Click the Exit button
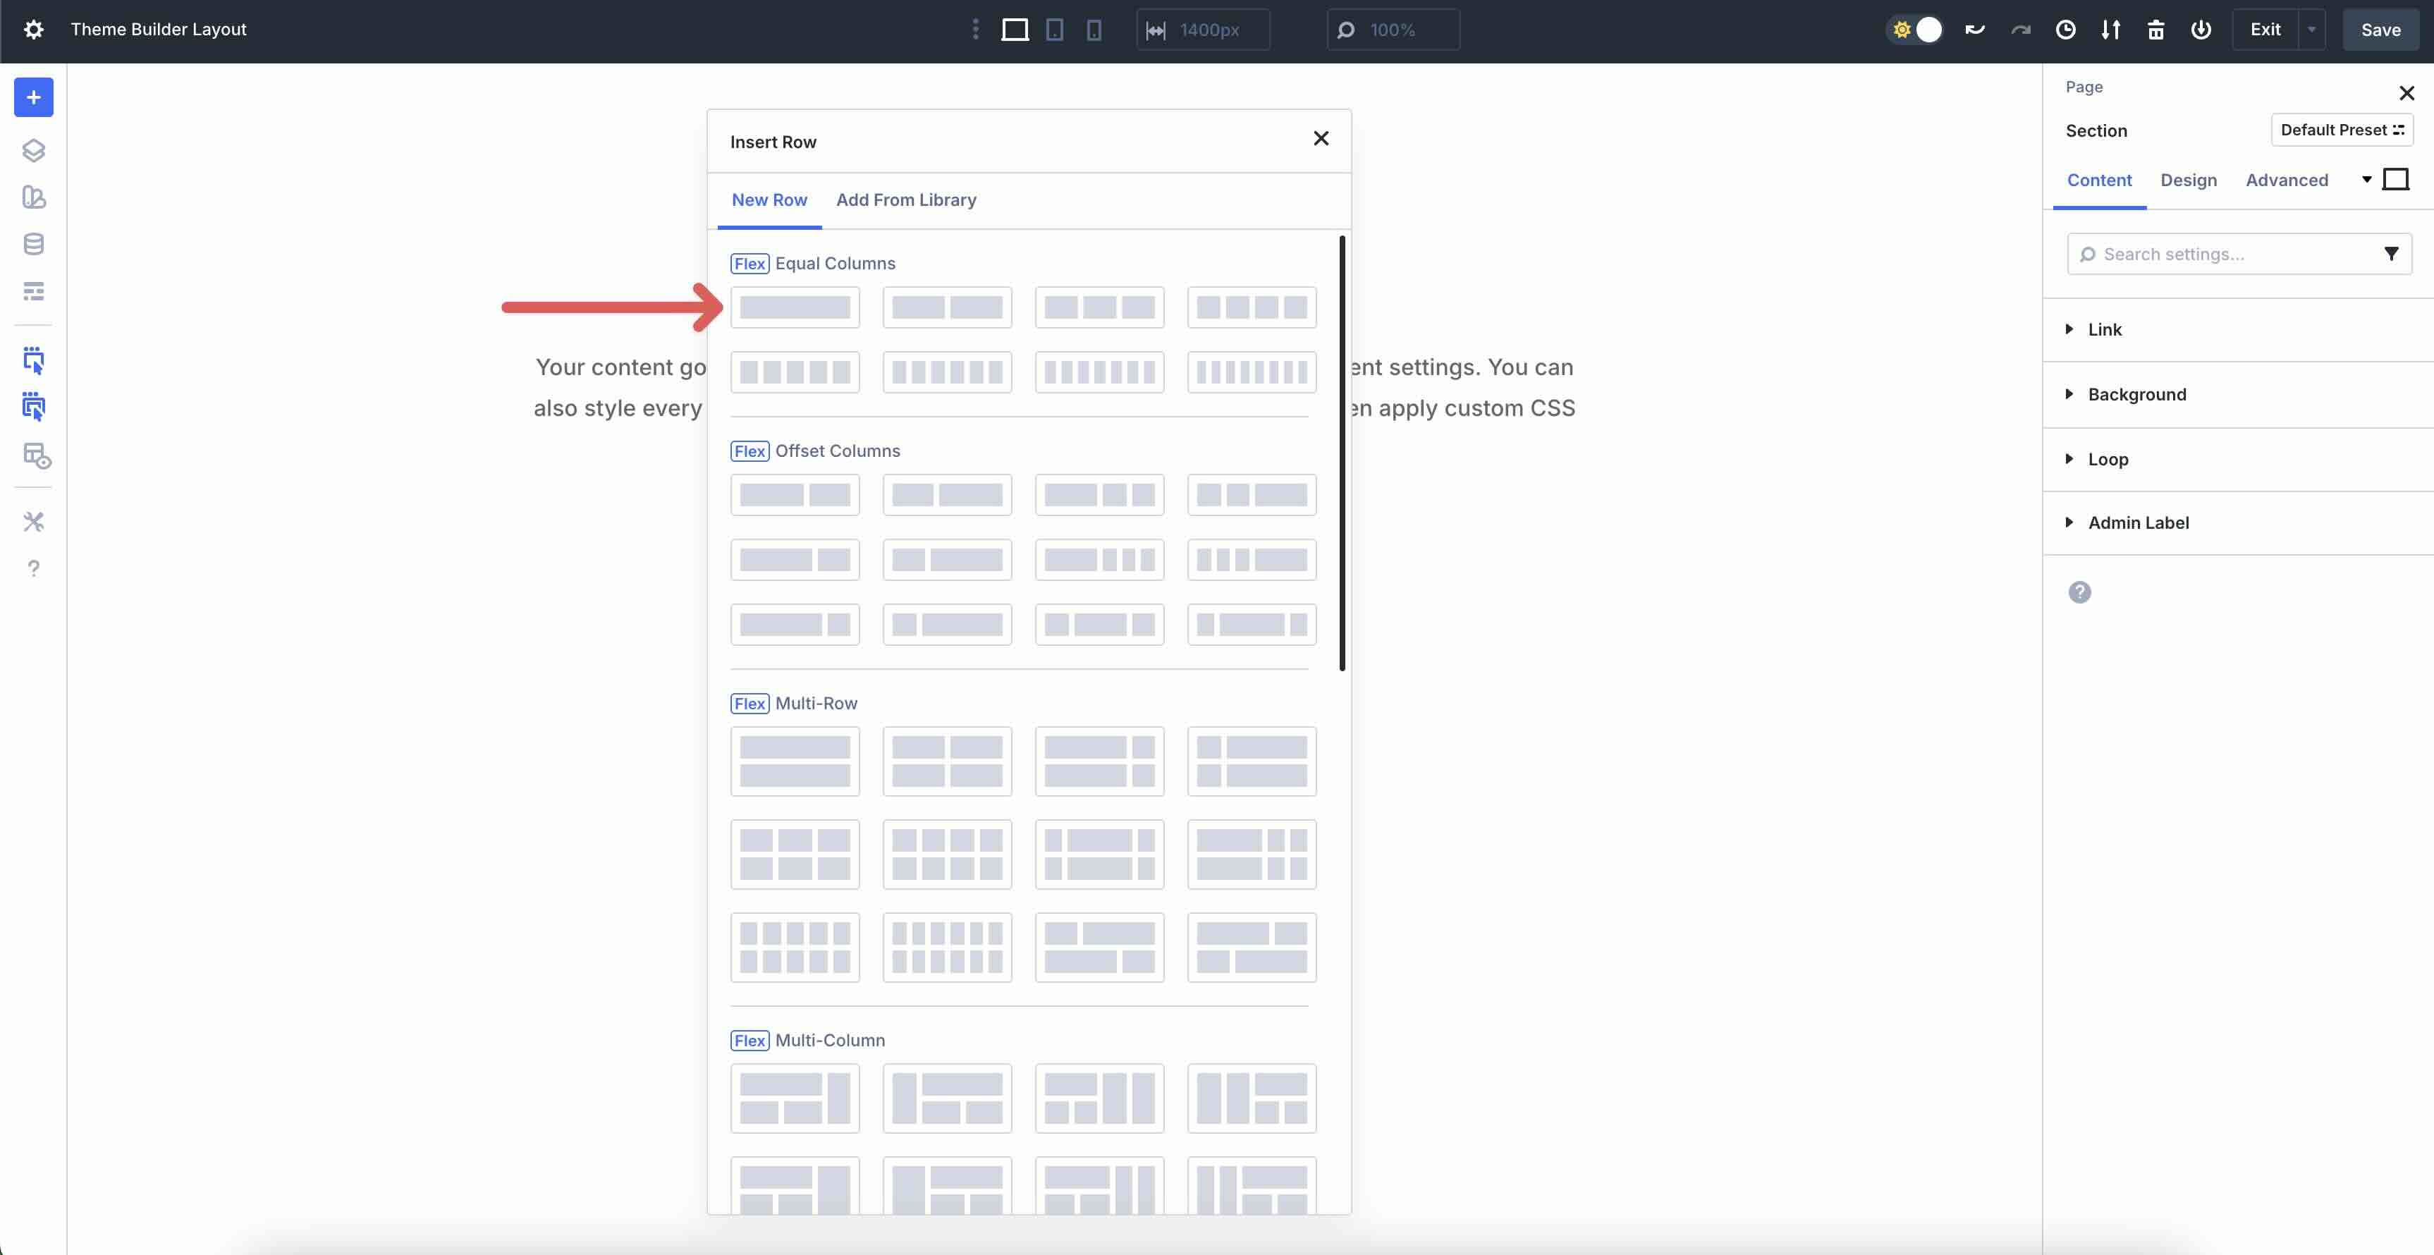 coord(2265,30)
